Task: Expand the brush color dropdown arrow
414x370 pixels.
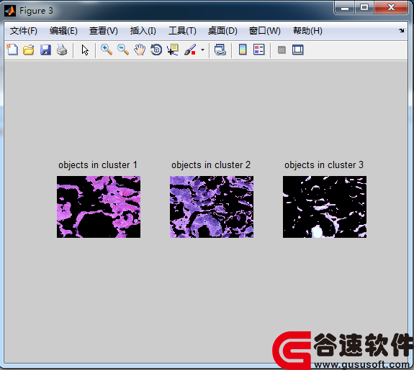Action: point(202,50)
